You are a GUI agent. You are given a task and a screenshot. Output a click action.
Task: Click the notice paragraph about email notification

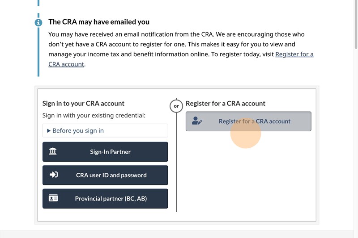pyautogui.click(x=179, y=44)
